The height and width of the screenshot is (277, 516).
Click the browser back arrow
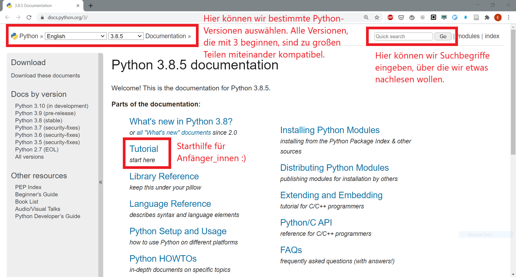[x=8, y=17]
